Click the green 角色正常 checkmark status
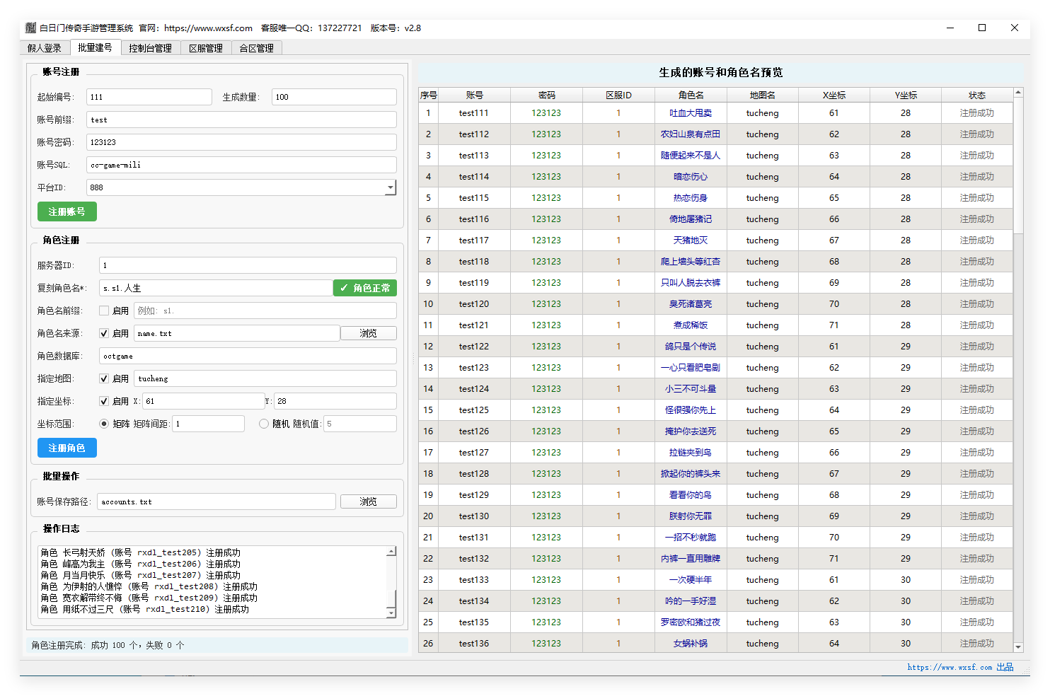The image size is (1050, 696). [365, 288]
